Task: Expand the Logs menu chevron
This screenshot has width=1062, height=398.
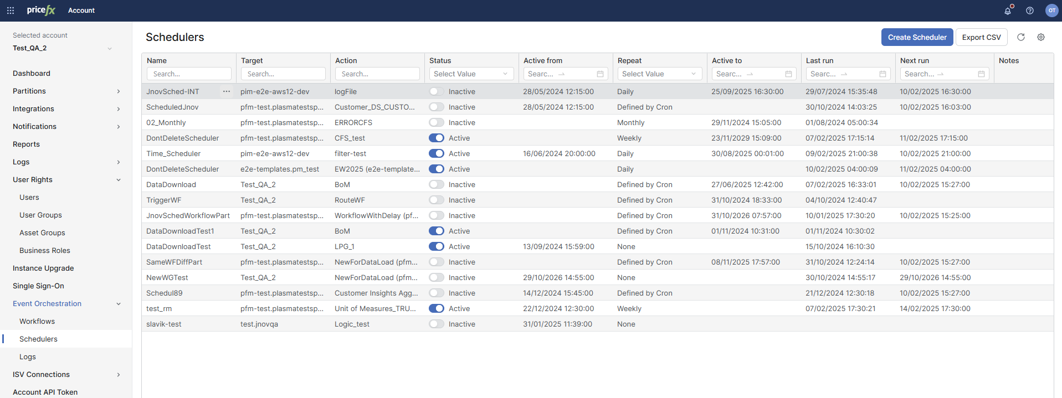Action: (119, 162)
